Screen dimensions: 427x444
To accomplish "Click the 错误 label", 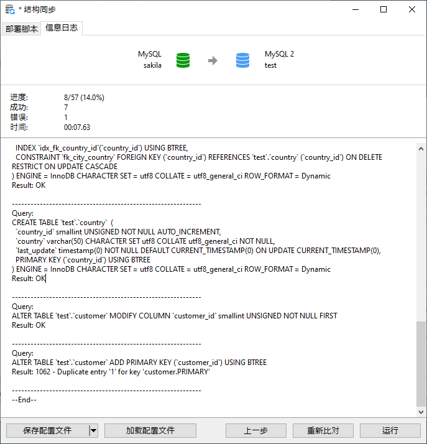I will (19, 118).
